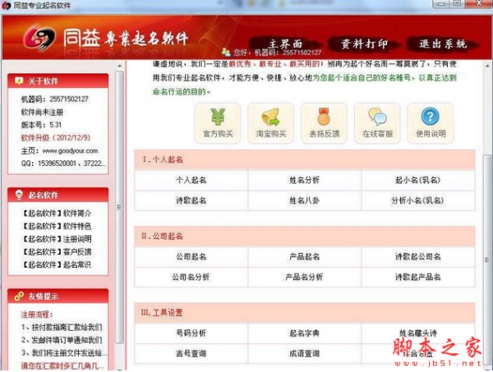Open 姓名分析 function
Screen dimensions: 493x372
[304, 180]
